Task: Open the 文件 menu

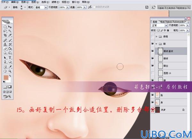Action: point(5,2)
